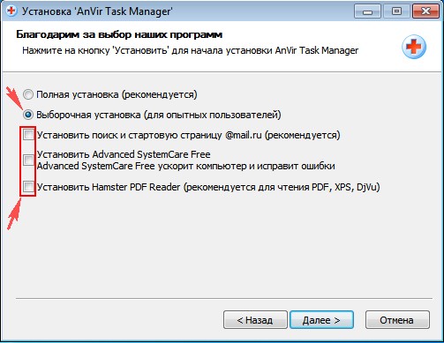This screenshot has width=444, height=343.
Task: Click the 'Полная установка (рекомендуется)' label text
Action: tap(117, 94)
